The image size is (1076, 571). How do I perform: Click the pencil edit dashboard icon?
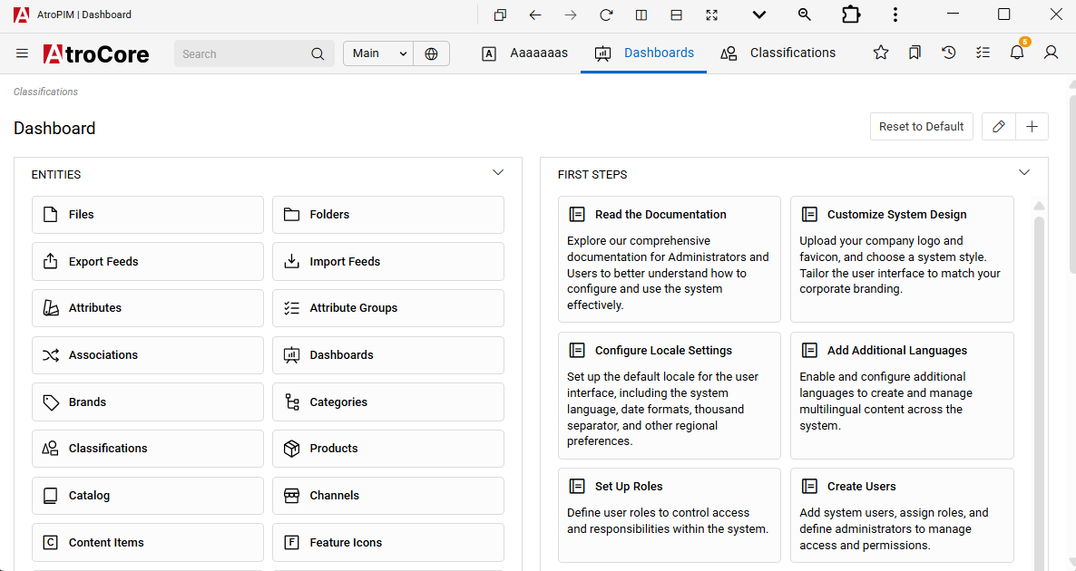(x=998, y=127)
